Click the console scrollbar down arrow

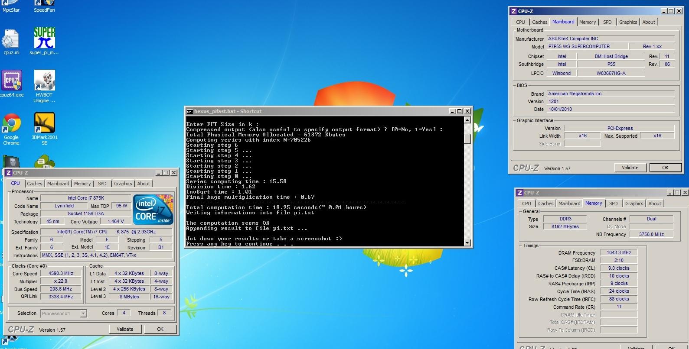tap(467, 243)
